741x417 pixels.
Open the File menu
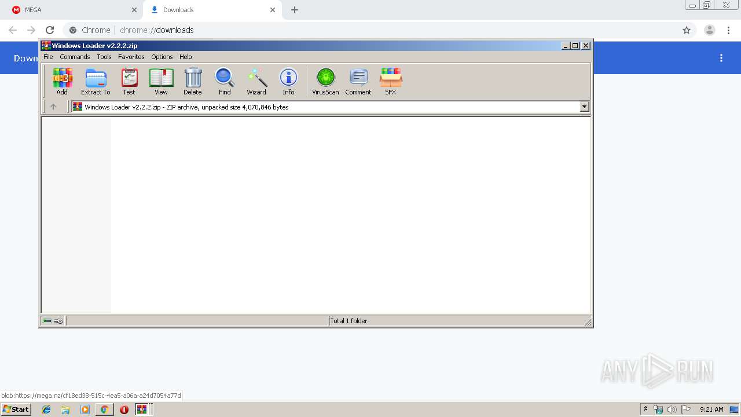click(48, 57)
